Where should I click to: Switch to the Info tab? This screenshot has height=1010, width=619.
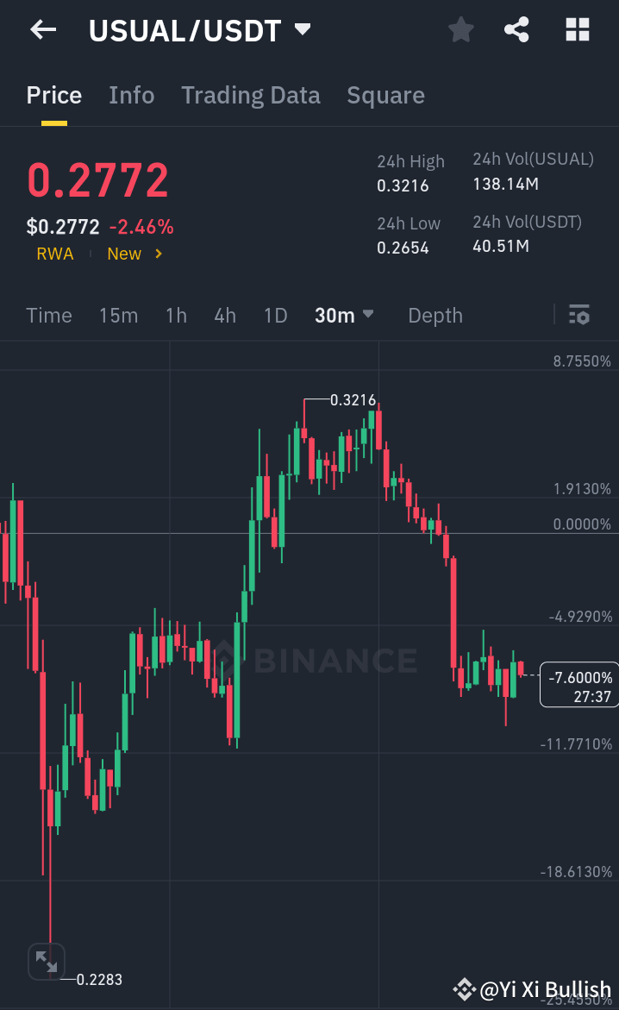coord(131,95)
